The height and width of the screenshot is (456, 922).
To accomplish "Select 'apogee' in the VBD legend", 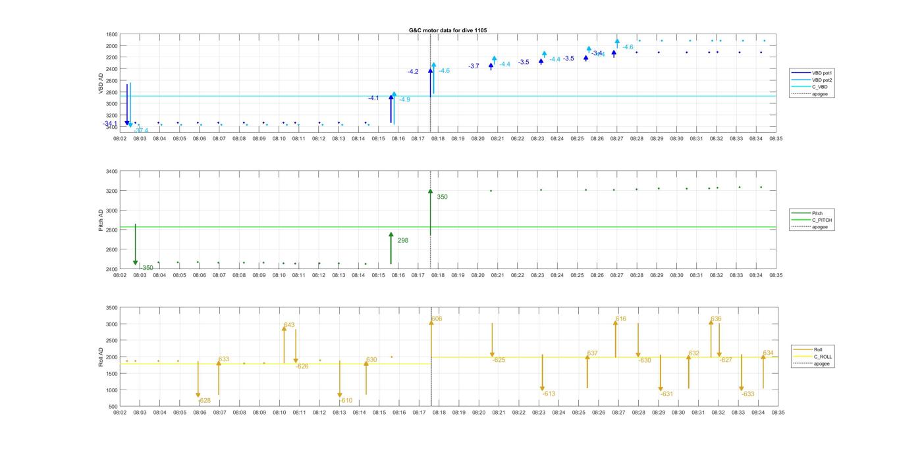I will click(810, 94).
